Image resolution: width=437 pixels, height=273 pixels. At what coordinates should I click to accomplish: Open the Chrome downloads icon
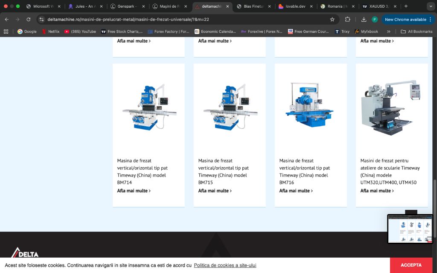pos(364,19)
